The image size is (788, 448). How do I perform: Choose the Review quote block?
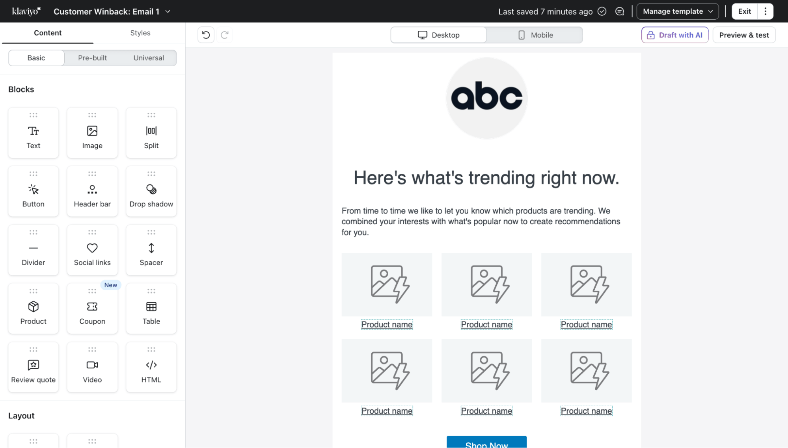tap(34, 367)
